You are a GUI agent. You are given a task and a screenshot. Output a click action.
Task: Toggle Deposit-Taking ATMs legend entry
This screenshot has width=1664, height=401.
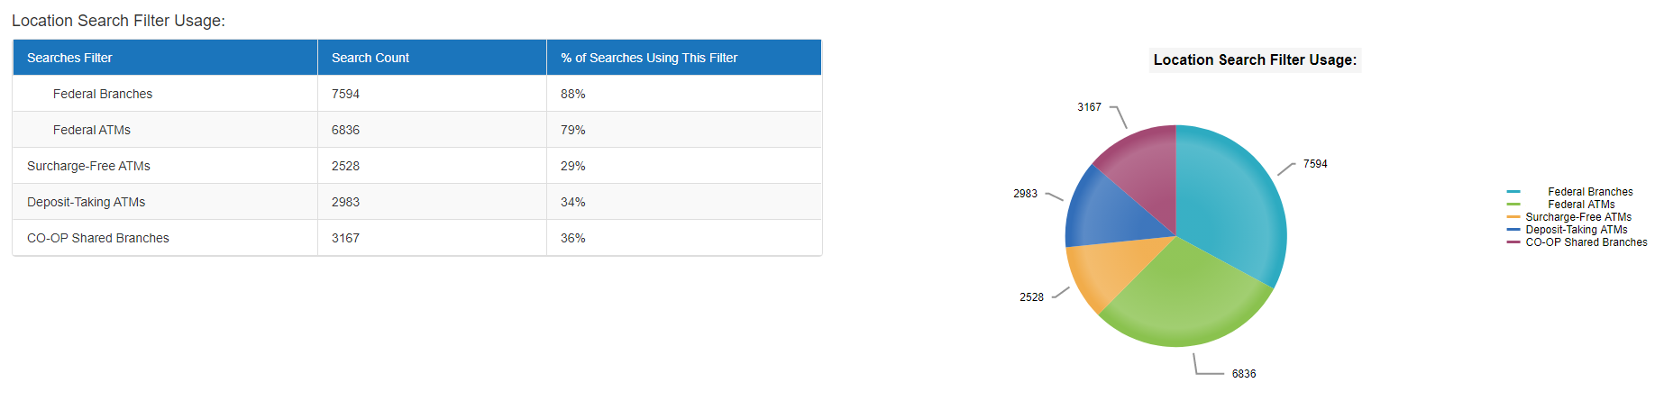pos(1568,230)
